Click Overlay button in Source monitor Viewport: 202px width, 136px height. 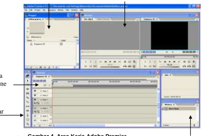tap(129, 66)
